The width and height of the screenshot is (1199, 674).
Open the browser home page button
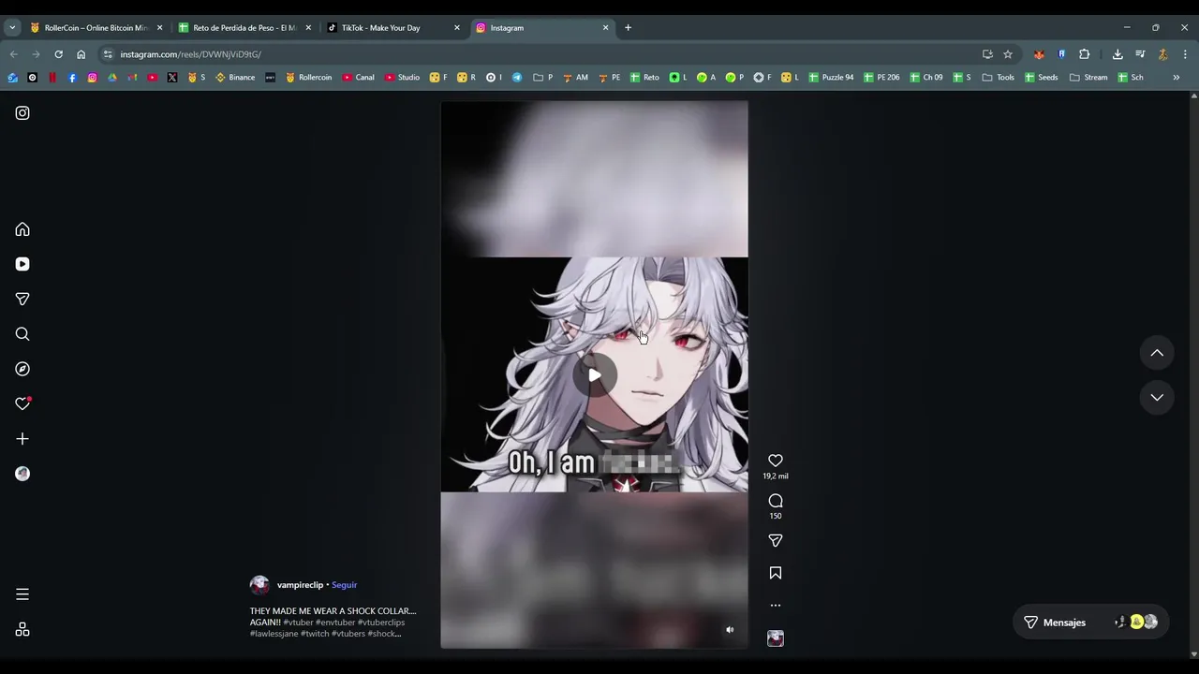click(81, 54)
